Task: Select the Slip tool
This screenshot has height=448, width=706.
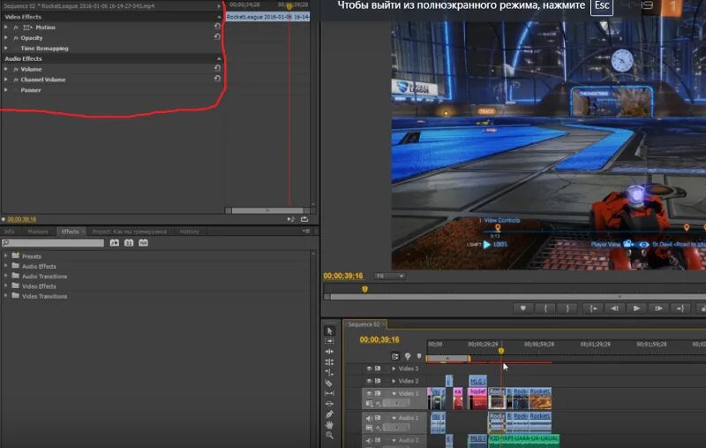Action: pos(329,393)
